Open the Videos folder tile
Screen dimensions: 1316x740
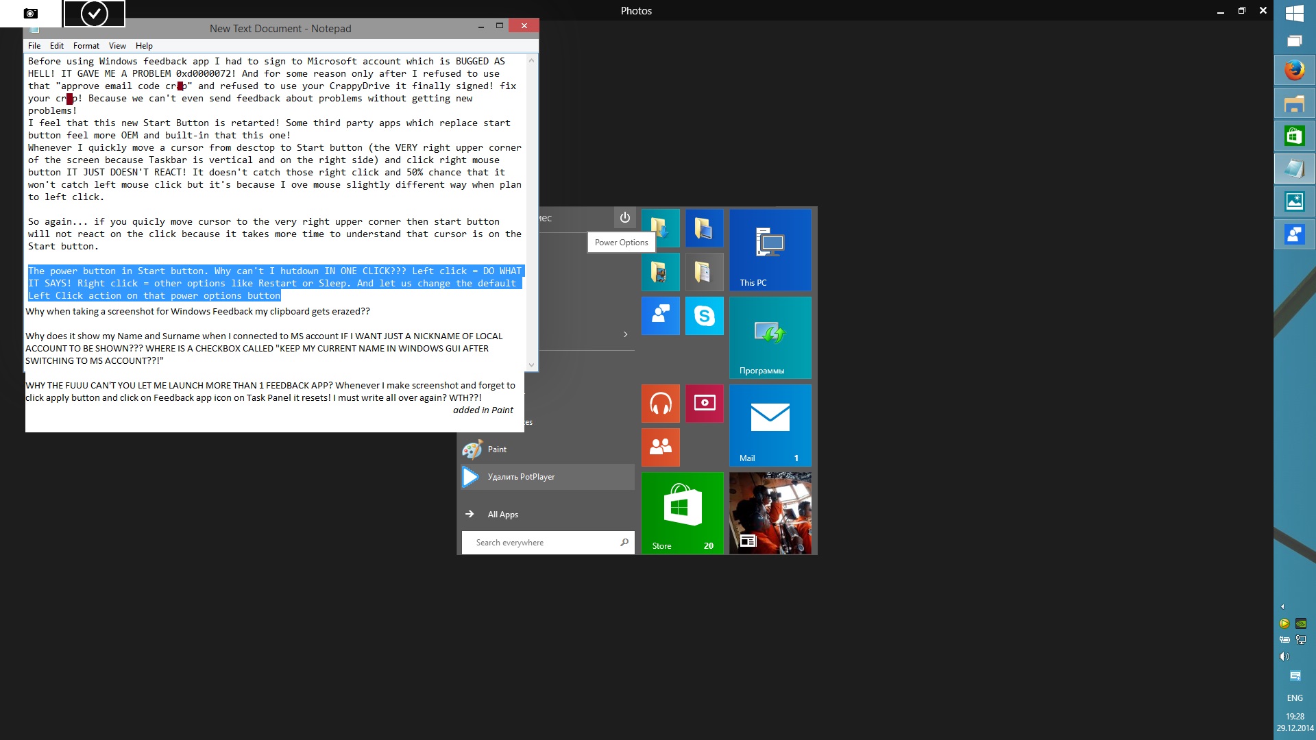point(660,272)
